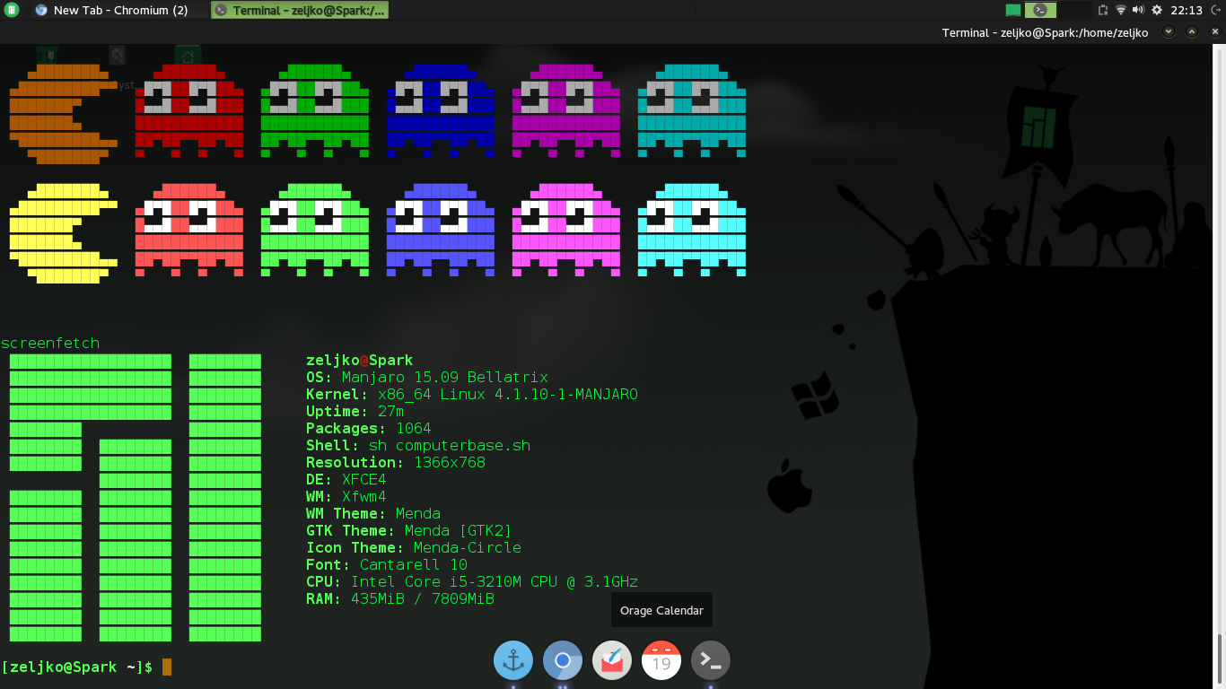Click the faint Home folder desktop icon behind the Terminal
The height and width of the screenshot is (689, 1226).
188,56
